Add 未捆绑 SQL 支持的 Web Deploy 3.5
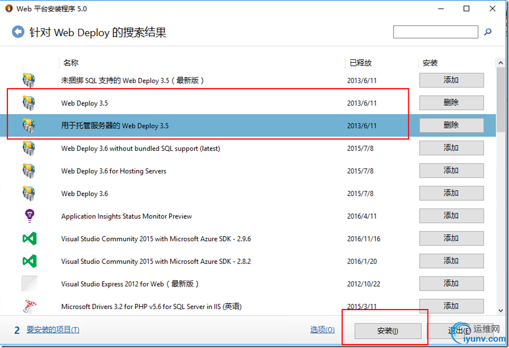Screen dimensions: 509x348 [x=451, y=80]
